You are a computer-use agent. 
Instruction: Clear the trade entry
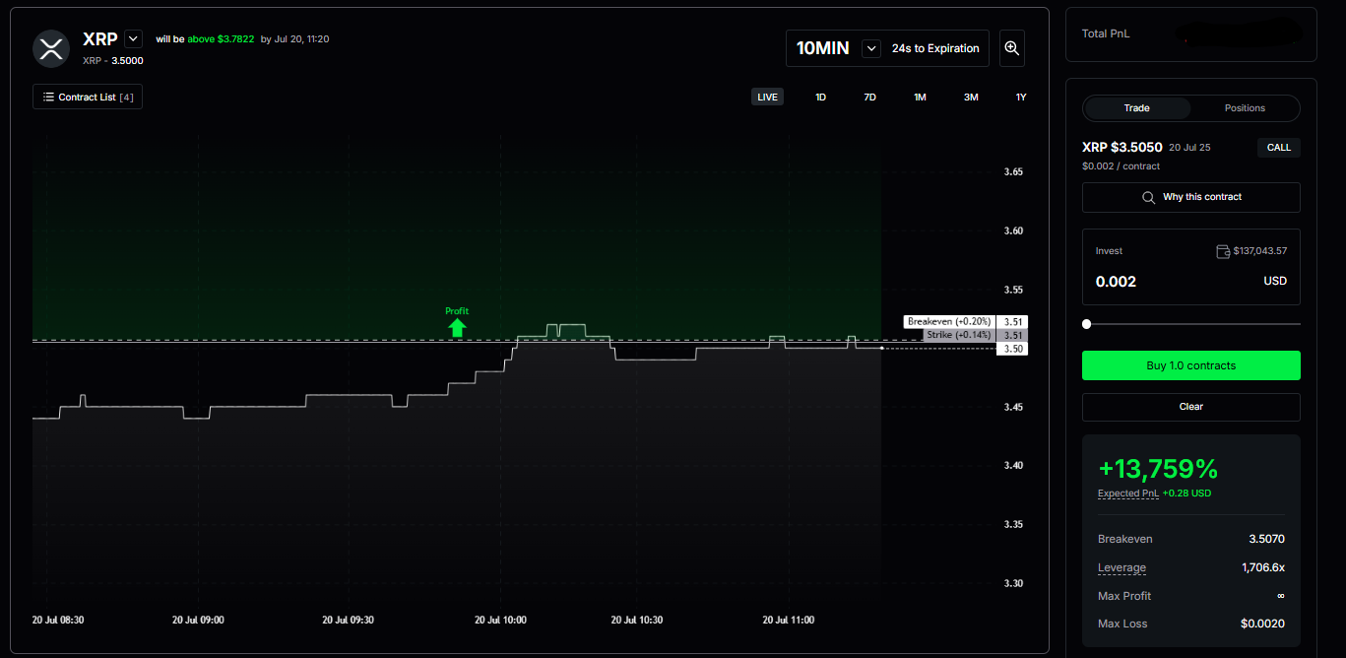(x=1190, y=407)
